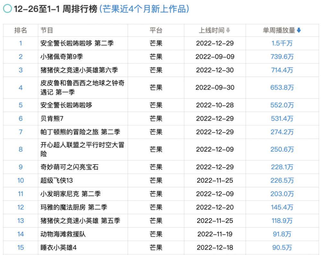321x255 pixels.
Task: Click the 552.0万 play count
Action: pos(282,105)
